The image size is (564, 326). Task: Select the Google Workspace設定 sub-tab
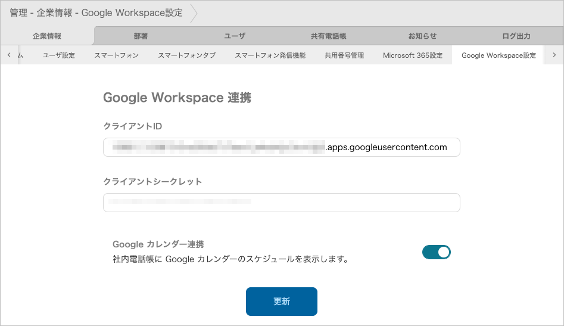(x=498, y=55)
